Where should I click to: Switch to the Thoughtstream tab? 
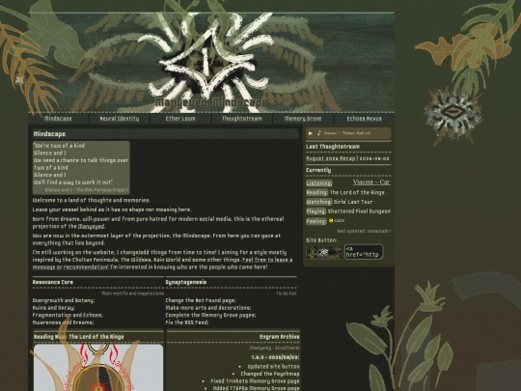[242, 119]
